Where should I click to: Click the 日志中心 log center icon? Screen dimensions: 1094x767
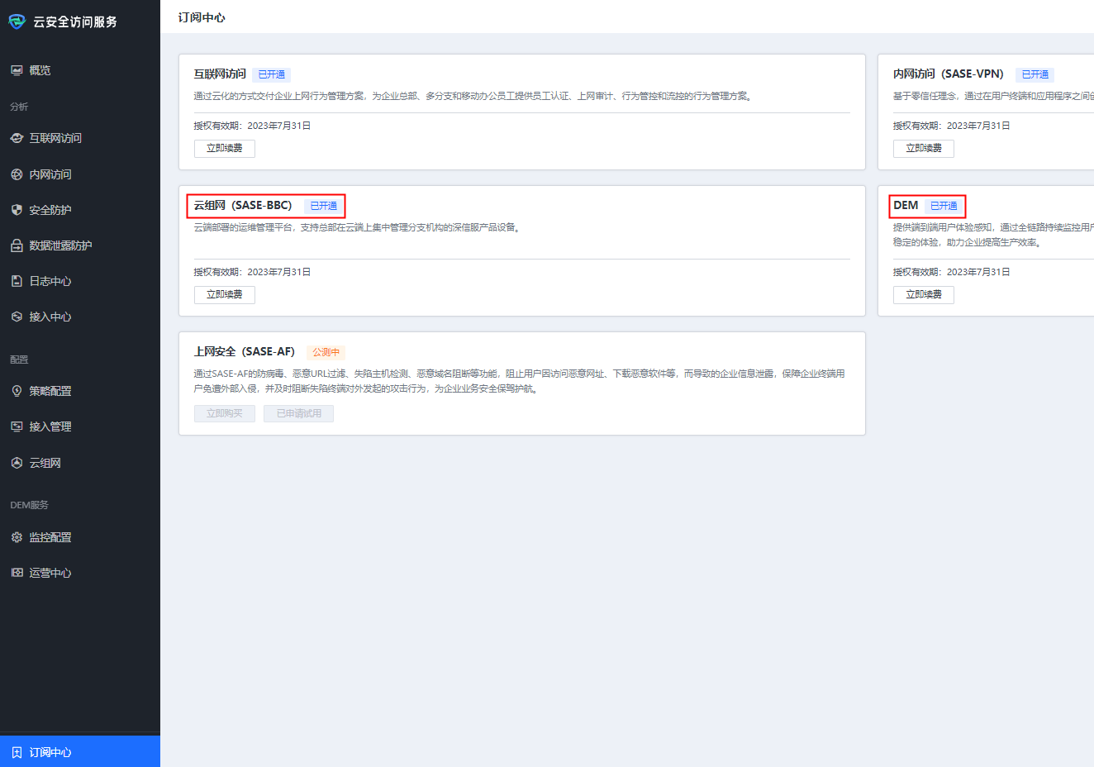coord(16,281)
